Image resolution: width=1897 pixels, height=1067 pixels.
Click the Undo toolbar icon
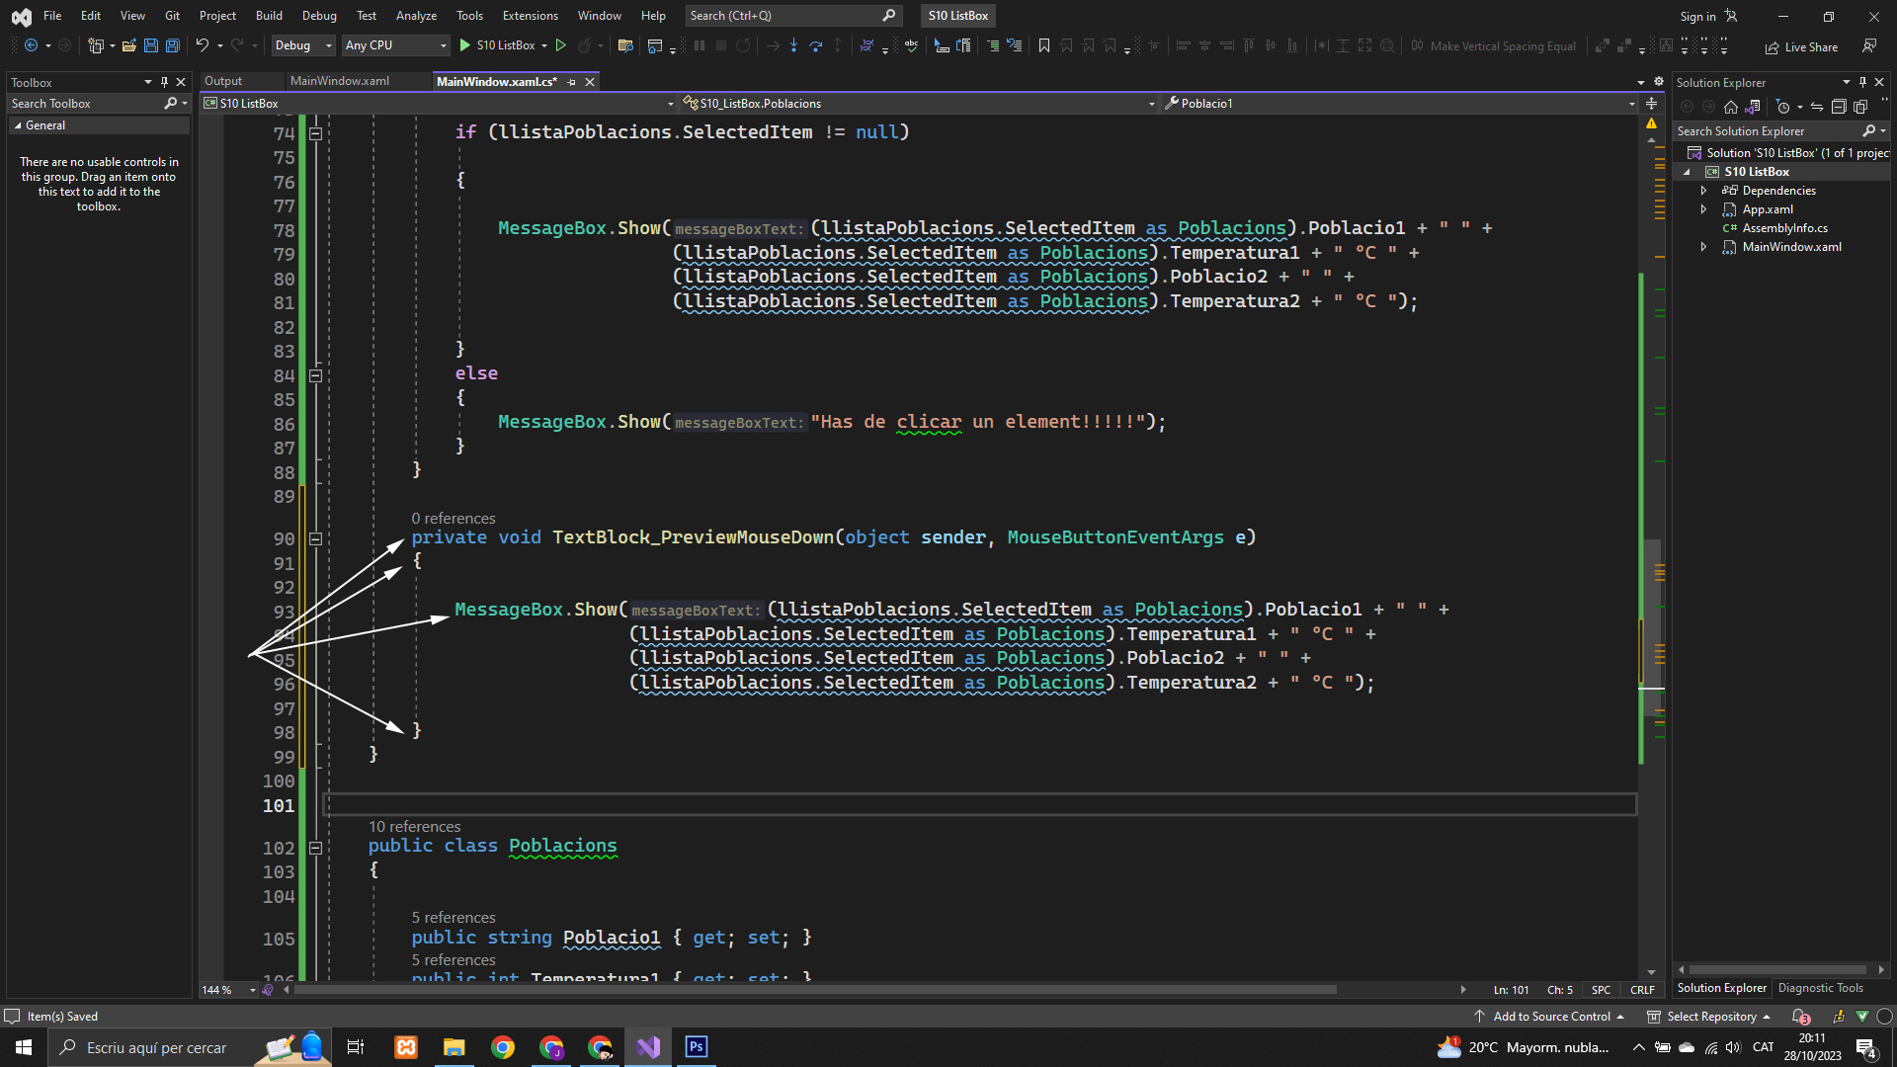[x=202, y=45]
